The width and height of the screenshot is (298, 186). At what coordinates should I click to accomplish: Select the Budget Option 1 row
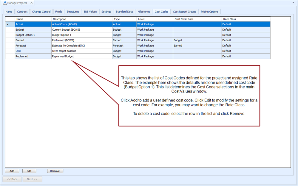[x=33, y=35]
